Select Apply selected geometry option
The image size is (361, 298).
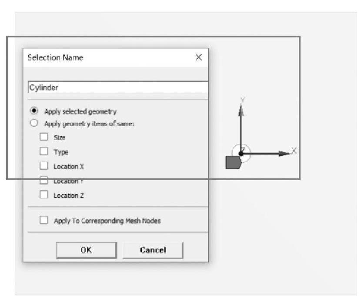[34, 111]
